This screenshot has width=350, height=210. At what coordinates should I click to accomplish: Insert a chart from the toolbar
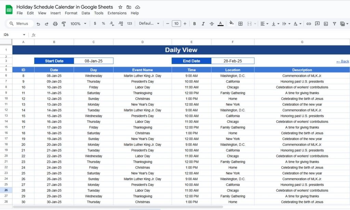point(325,24)
